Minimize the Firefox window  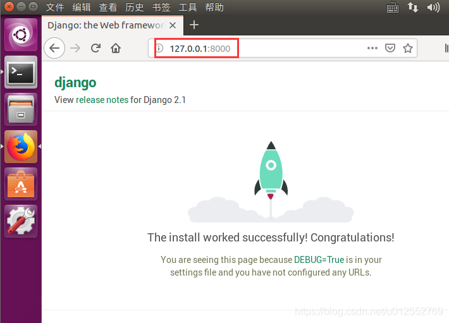pos(22,6)
